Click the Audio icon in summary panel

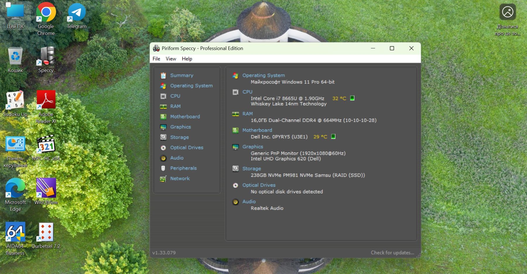point(235,202)
